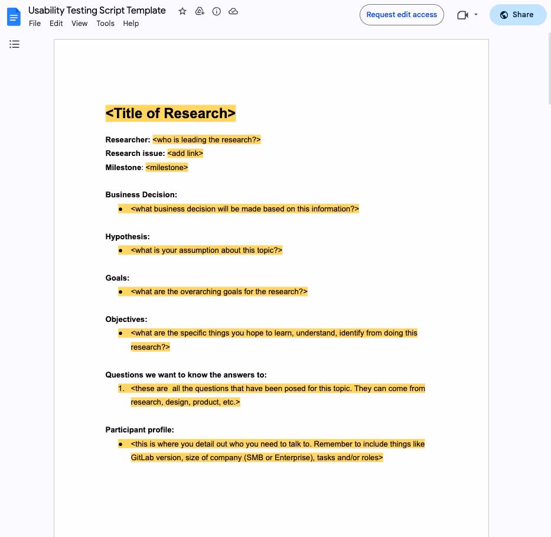The height and width of the screenshot is (537, 551).
Task: Click the business decision placeholder bullet text
Action: 245,209
